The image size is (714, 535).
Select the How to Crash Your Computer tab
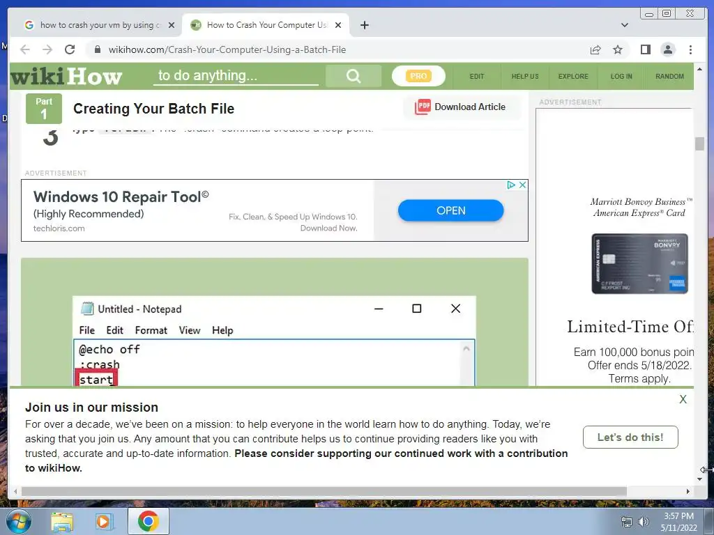point(266,25)
